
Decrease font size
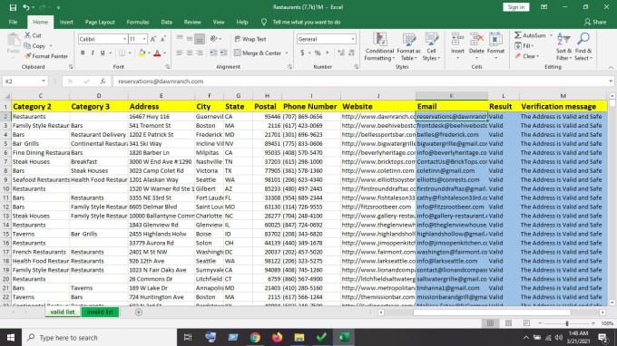tap(163, 39)
